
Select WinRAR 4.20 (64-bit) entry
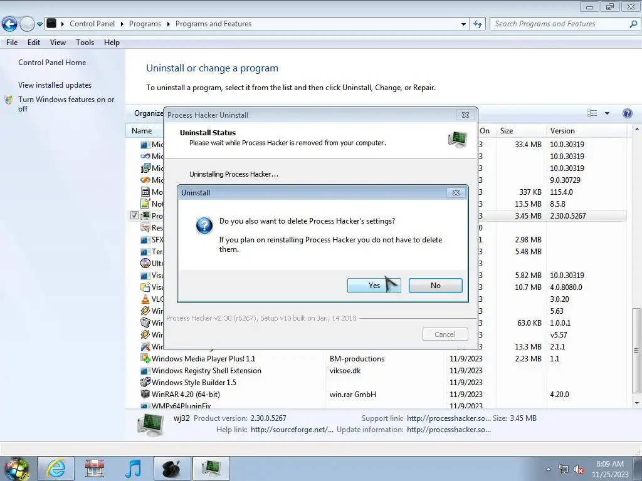point(186,395)
